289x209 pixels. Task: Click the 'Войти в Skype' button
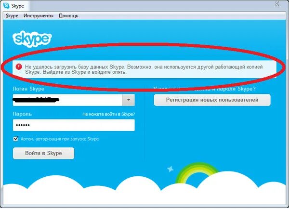(x=43, y=153)
